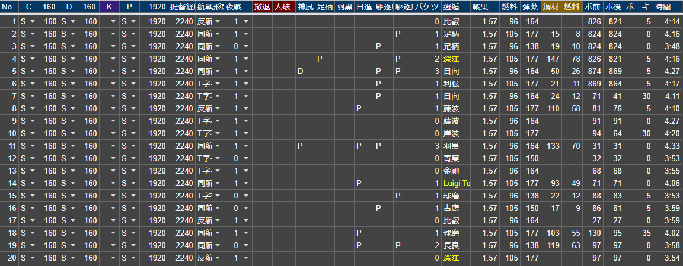This screenshot has width=683, height=266.
Task: Select the No column header
Action: tap(9, 7)
